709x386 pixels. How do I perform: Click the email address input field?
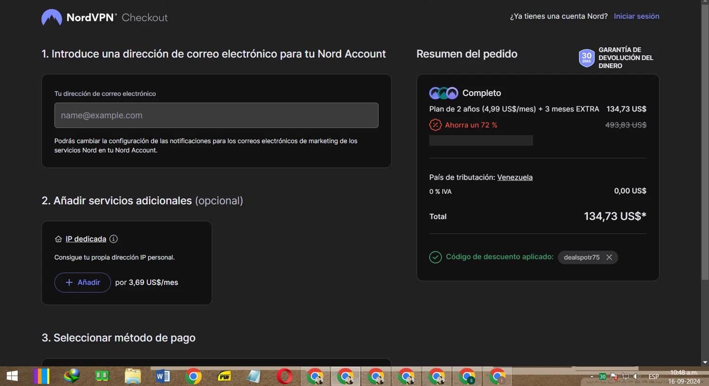coord(216,115)
